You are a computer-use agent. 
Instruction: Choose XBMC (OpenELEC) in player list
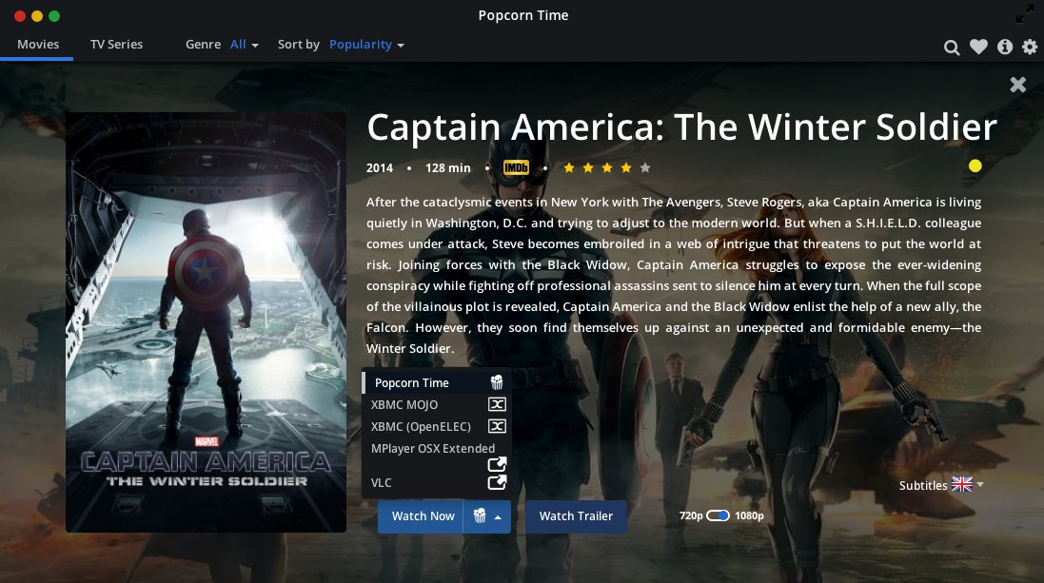pos(437,426)
